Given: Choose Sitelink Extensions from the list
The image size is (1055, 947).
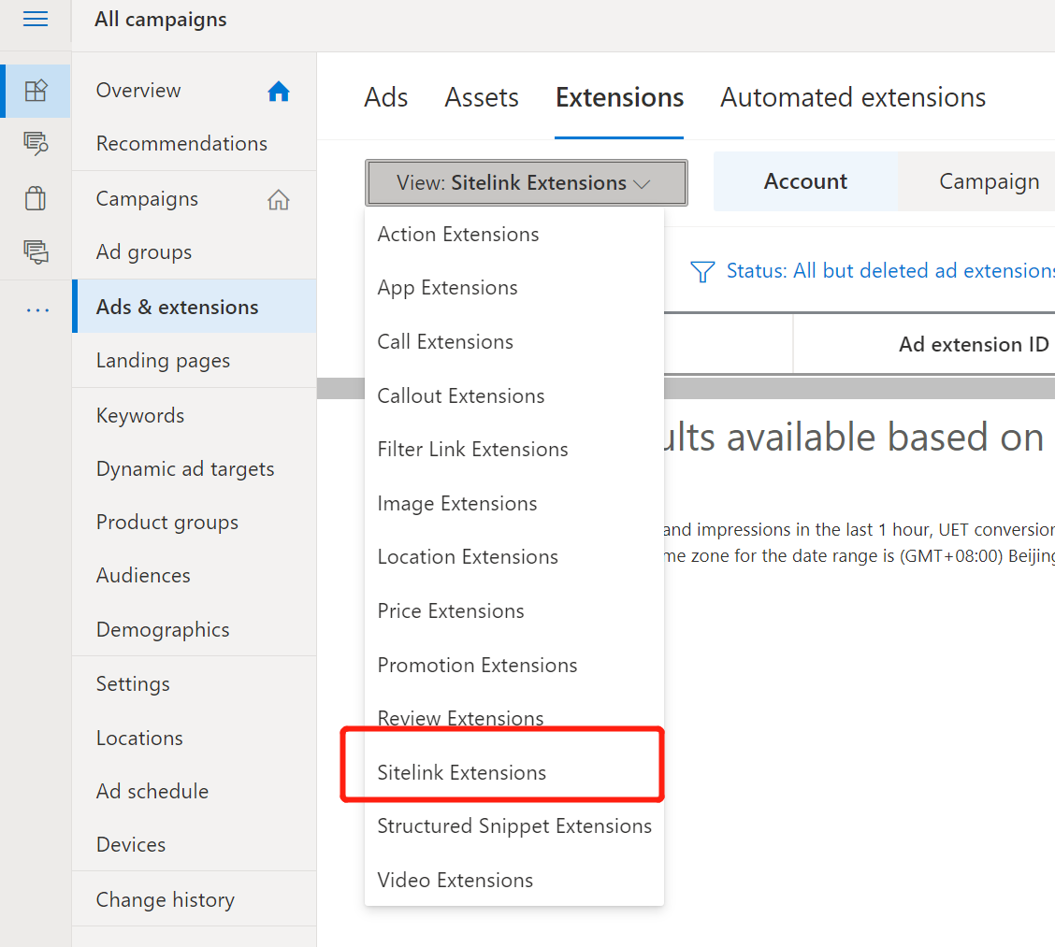Looking at the screenshot, I should [462, 772].
